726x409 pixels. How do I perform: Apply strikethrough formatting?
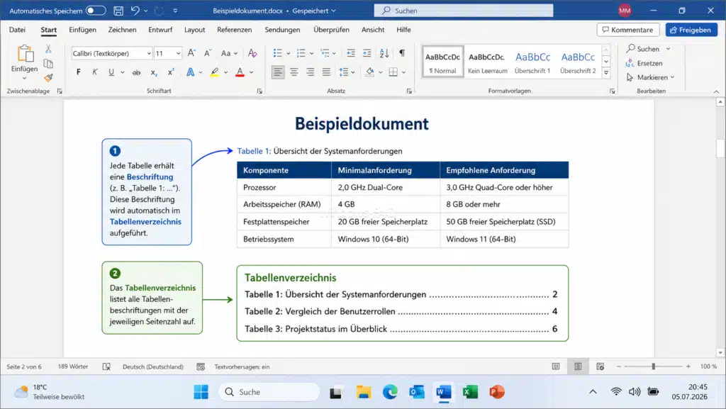point(136,72)
